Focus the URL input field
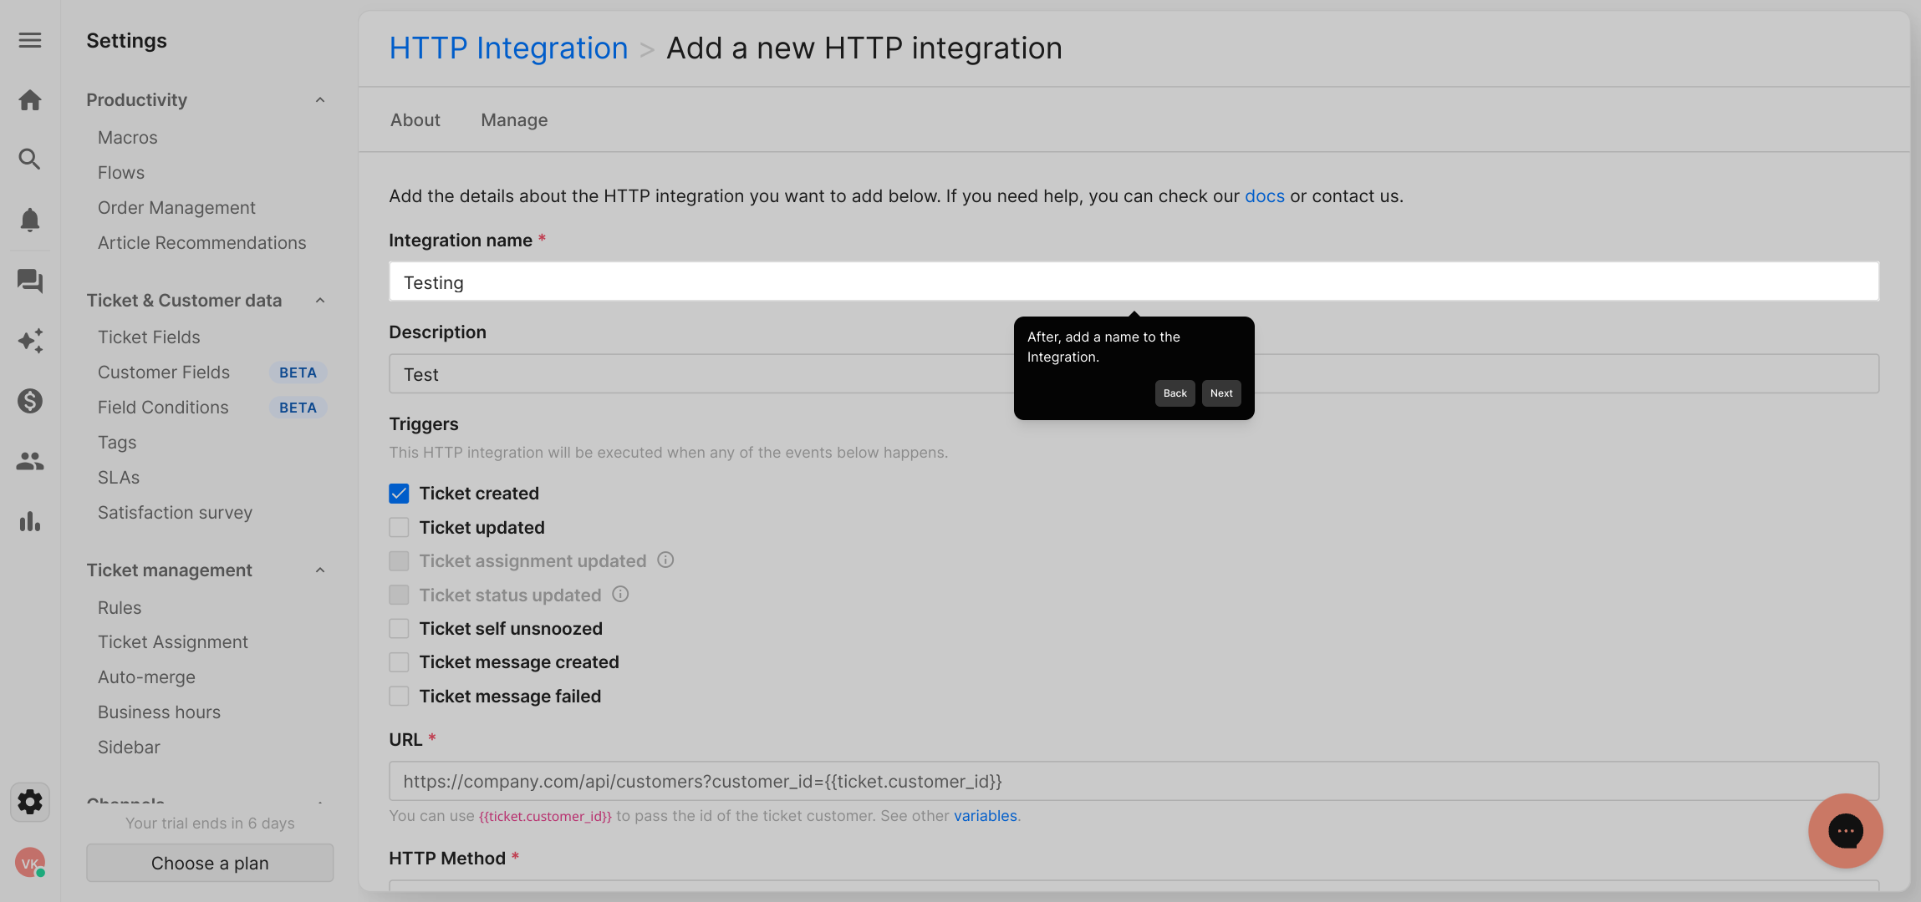Image resolution: width=1921 pixels, height=902 pixels. [x=1134, y=782]
